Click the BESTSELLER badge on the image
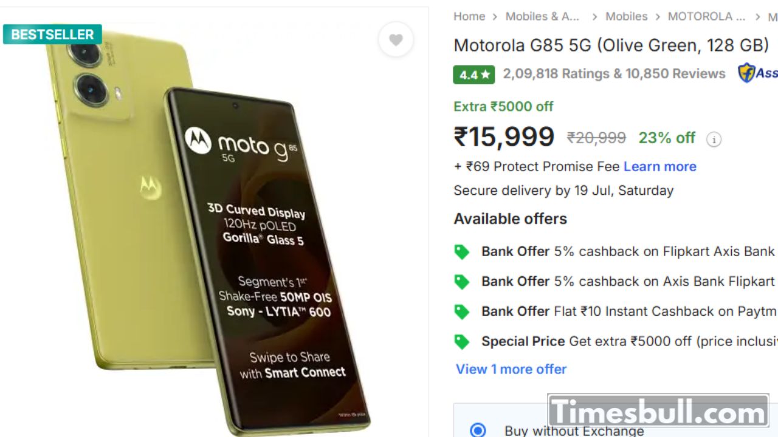 [x=52, y=35]
